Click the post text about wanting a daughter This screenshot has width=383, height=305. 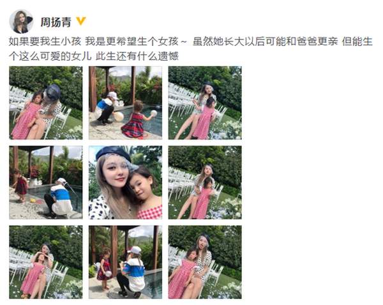[190, 49]
